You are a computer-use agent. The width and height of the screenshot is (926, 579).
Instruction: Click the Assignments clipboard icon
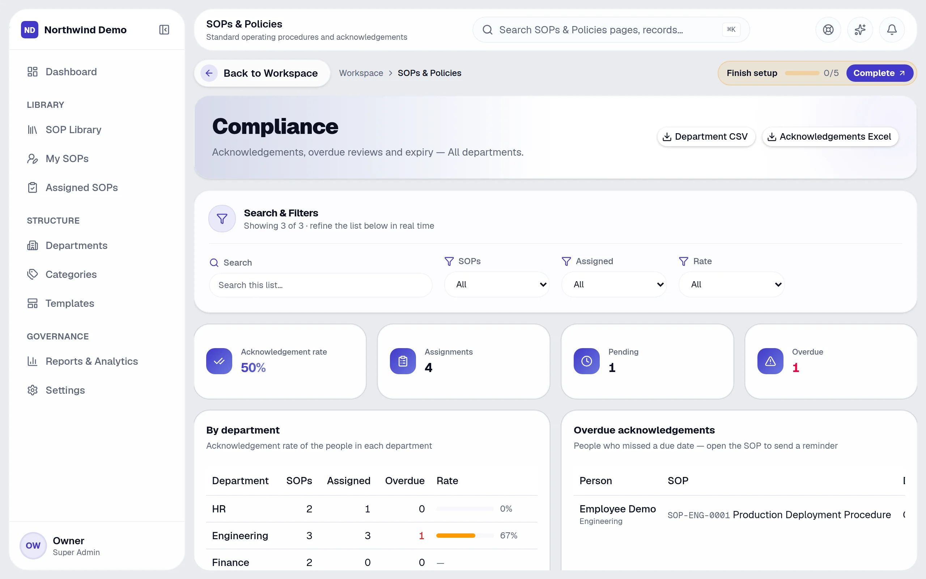[x=403, y=361]
